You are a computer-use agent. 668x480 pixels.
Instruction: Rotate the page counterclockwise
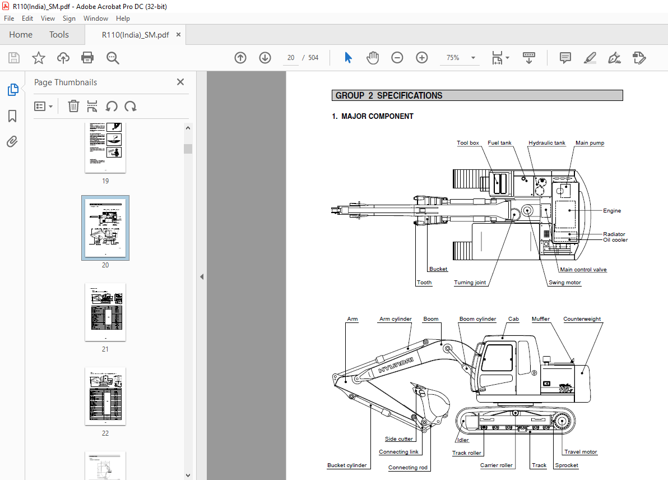click(112, 106)
